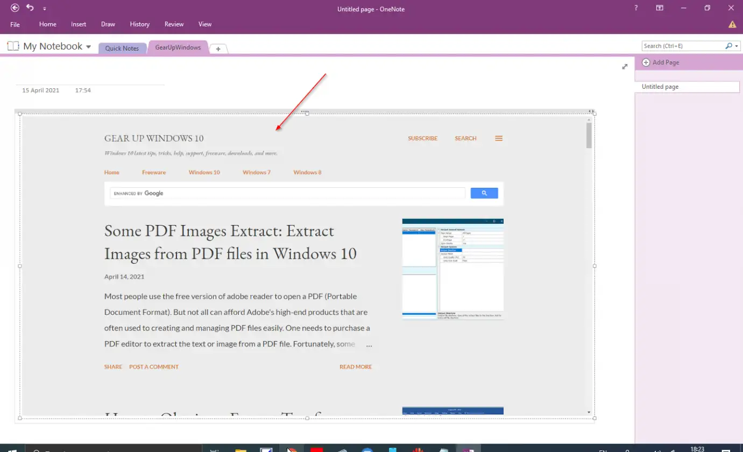Image resolution: width=743 pixels, height=452 pixels.
Task: Click the notebook book icon
Action: tap(13, 46)
